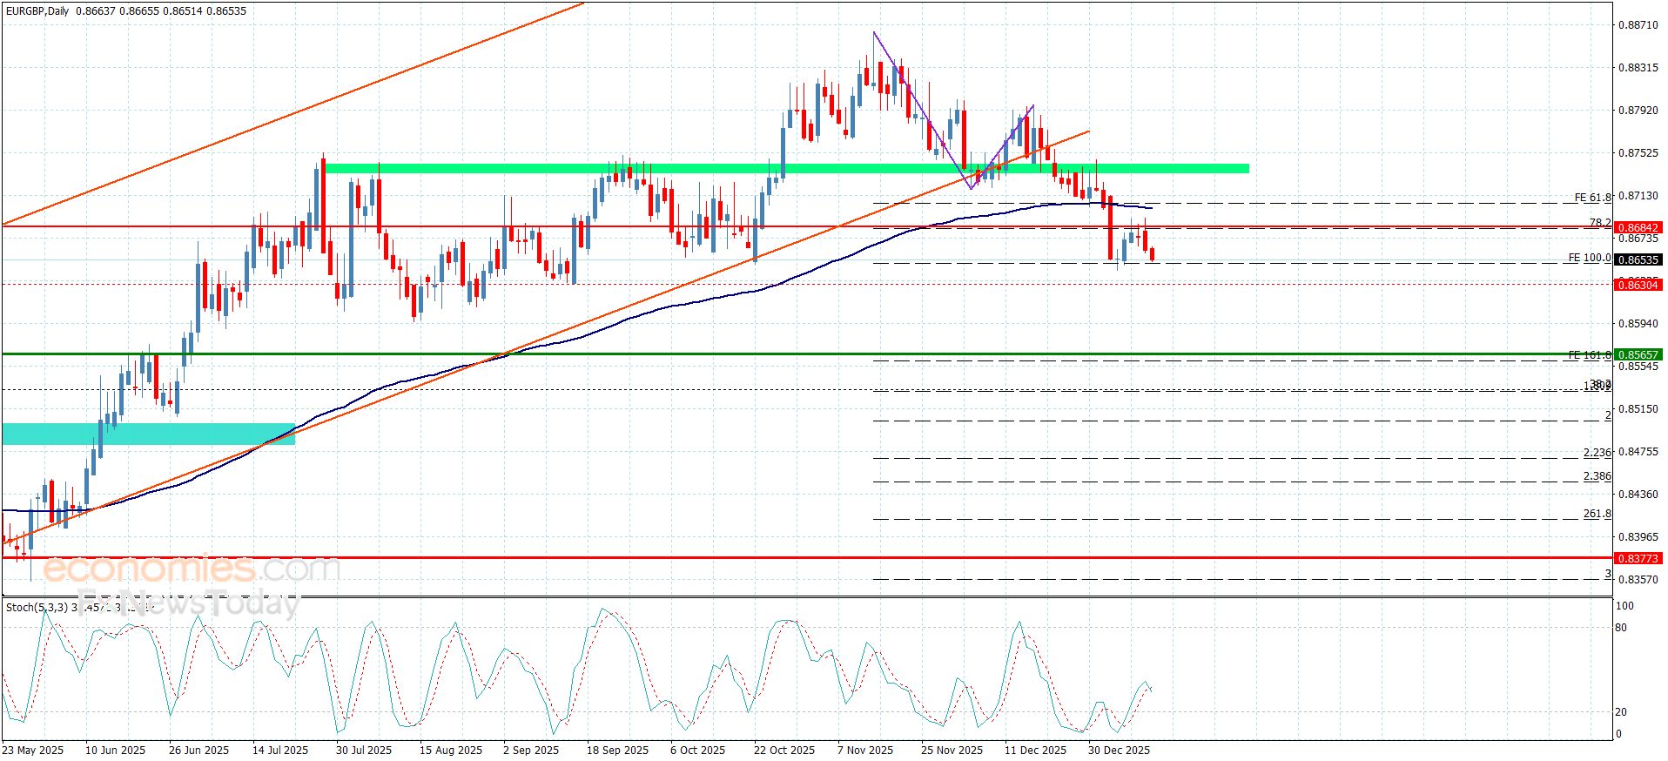
Task: Click the 261.8 Fibonacci extension label
Action: (x=1597, y=514)
